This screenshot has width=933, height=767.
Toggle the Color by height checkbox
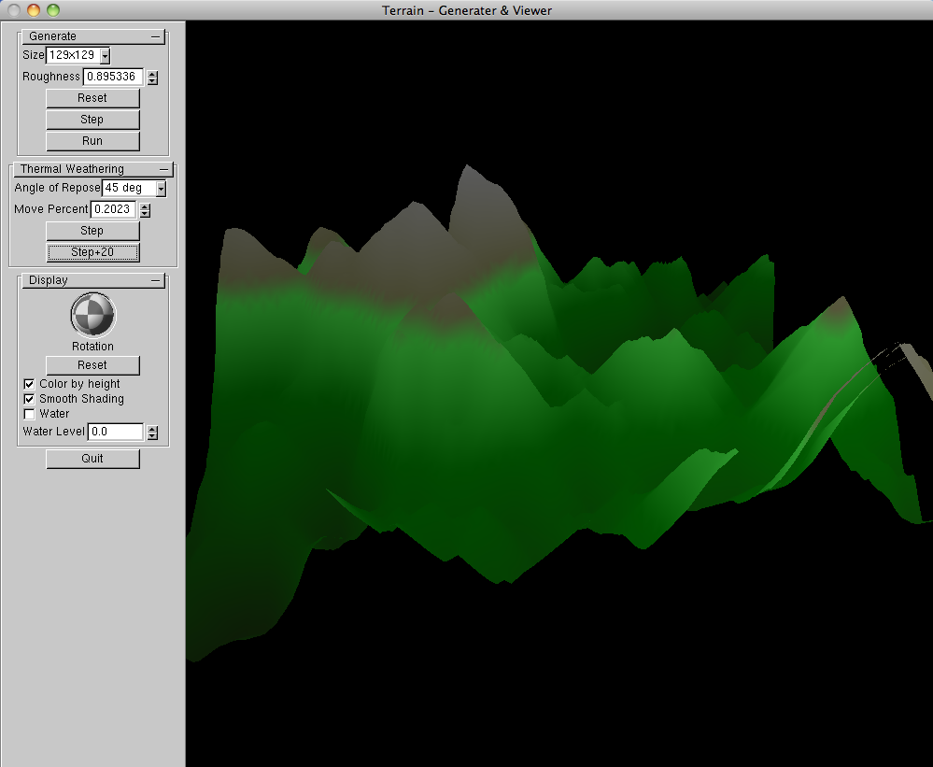[x=29, y=384]
